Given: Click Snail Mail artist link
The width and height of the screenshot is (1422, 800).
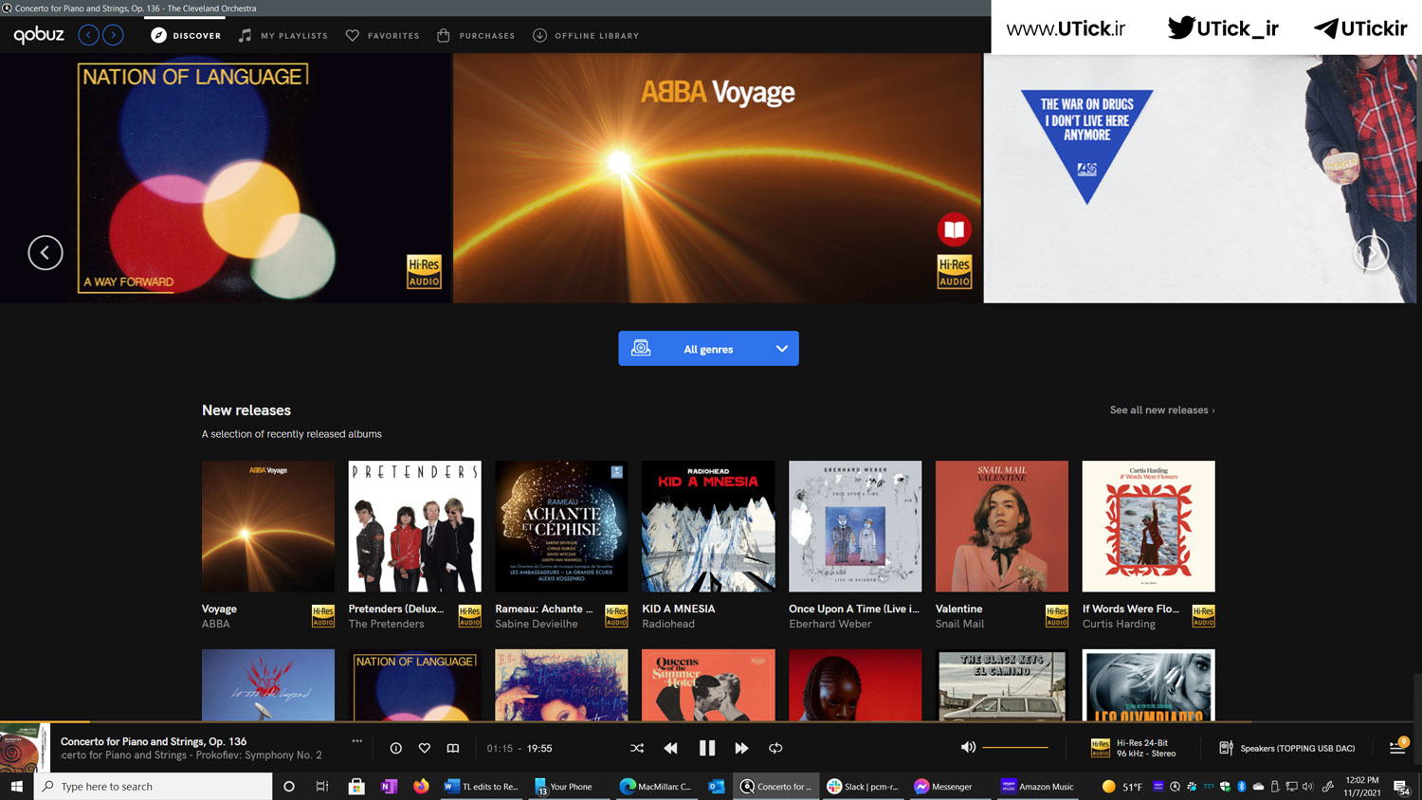Looking at the screenshot, I should coord(959,624).
